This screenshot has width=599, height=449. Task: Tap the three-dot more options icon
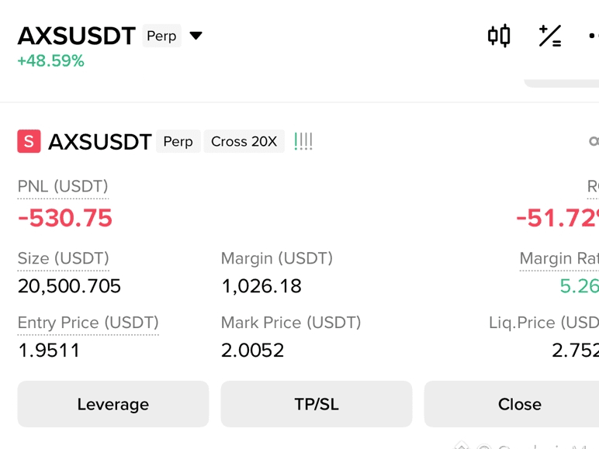pos(594,36)
